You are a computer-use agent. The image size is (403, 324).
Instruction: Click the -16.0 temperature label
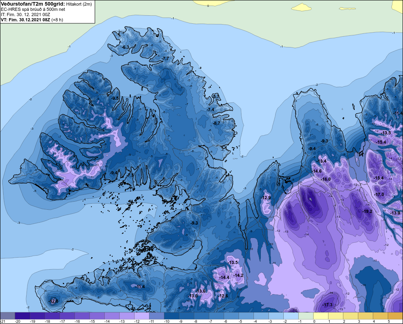coord(326,179)
